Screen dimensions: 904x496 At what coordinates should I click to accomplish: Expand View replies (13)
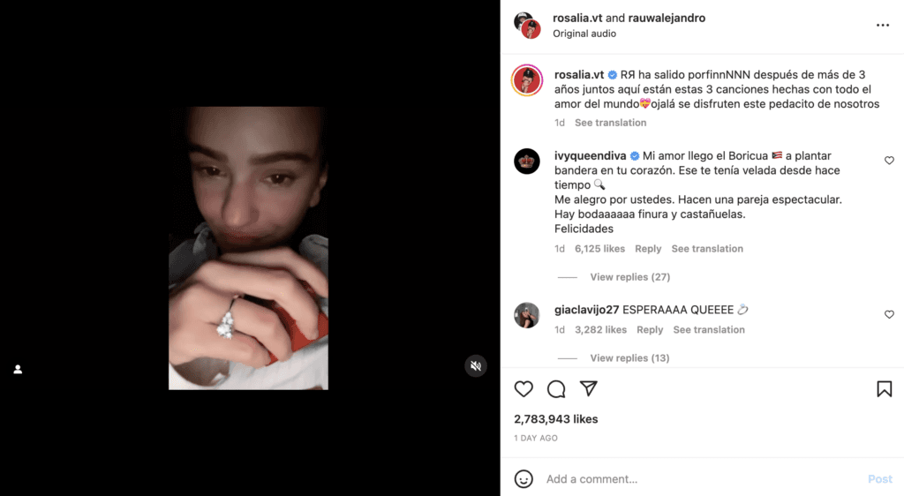[x=629, y=358]
